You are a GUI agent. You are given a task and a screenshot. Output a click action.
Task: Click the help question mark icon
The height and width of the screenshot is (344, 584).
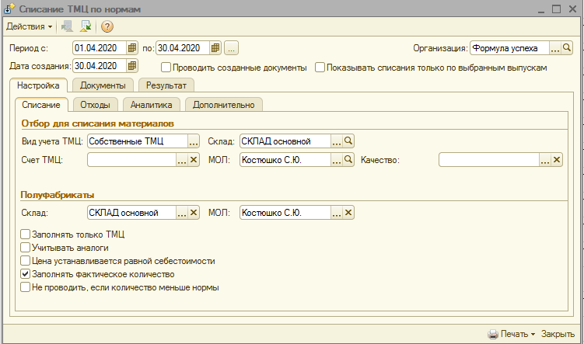tap(107, 26)
